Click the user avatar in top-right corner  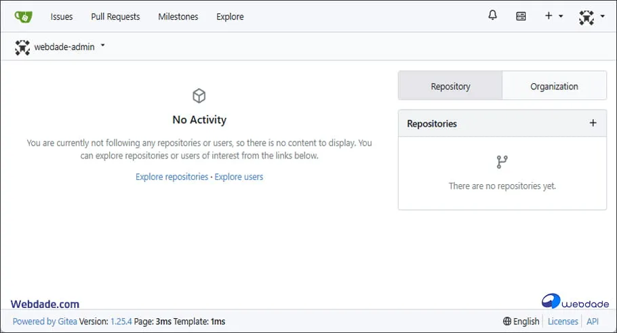[586, 17]
